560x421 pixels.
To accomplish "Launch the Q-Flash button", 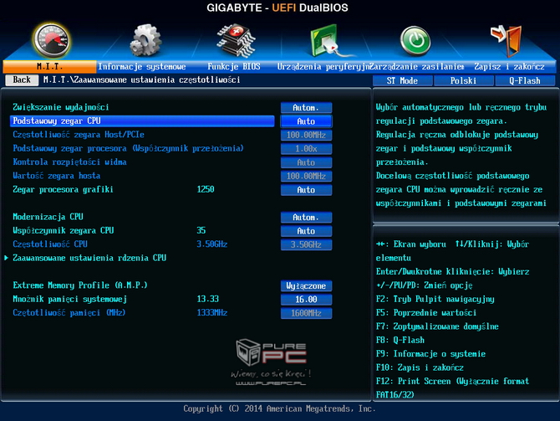I will tap(525, 81).
